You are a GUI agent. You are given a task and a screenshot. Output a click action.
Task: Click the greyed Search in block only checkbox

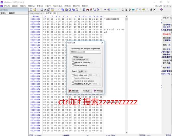pos(73,78)
